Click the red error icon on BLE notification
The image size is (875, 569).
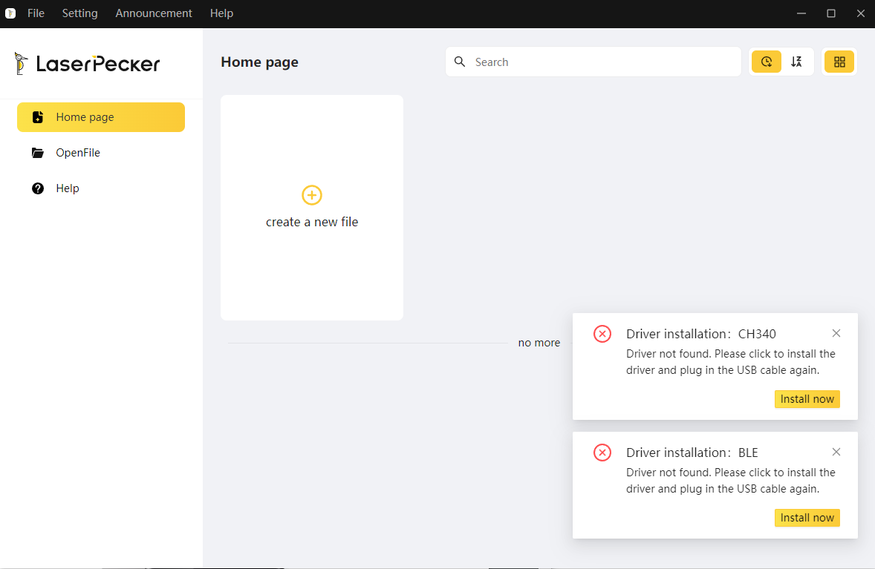(602, 453)
